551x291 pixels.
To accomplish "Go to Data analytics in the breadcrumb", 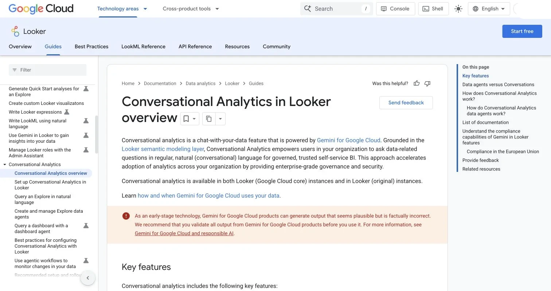I will point(200,83).
